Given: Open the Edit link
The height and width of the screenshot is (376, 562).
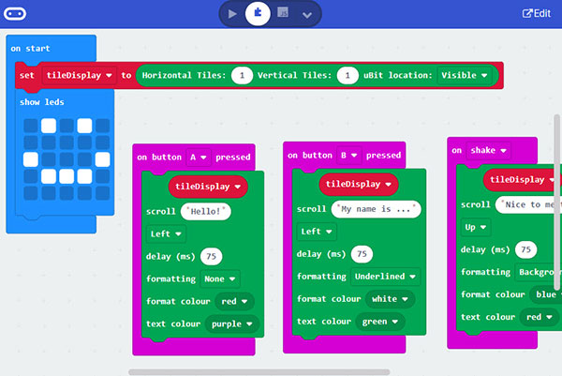Looking at the screenshot, I should (x=536, y=13).
